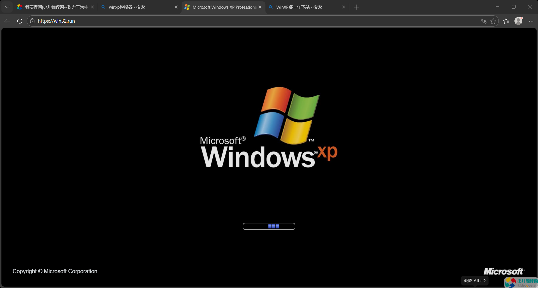Image resolution: width=538 pixels, height=288 pixels.
Task: Open a new tab with plus button
Action: click(356, 7)
